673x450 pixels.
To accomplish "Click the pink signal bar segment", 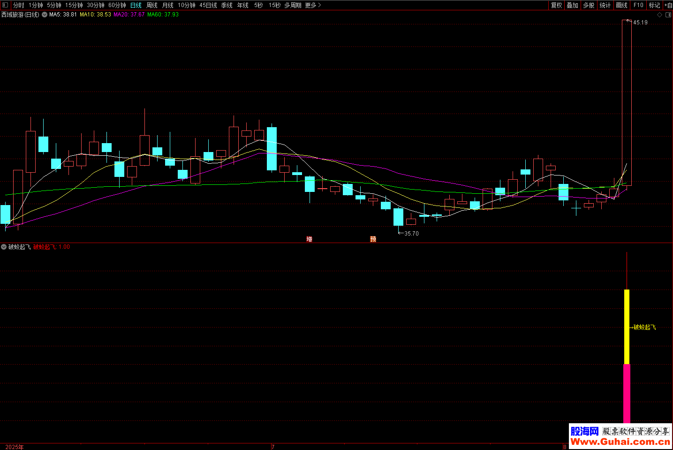I will tap(627, 394).
